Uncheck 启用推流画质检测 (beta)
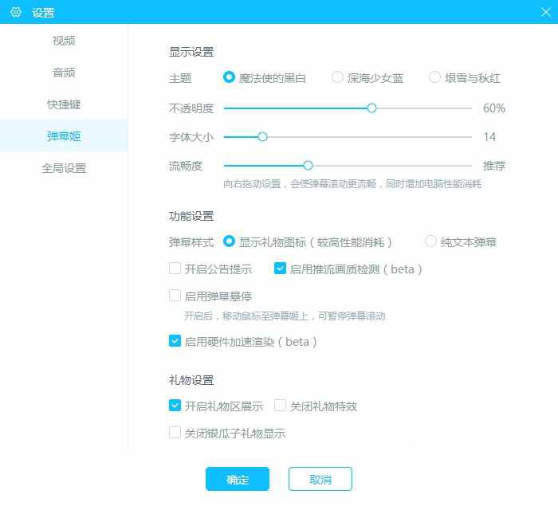This screenshot has width=558, height=510. click(x=281, y=269)
